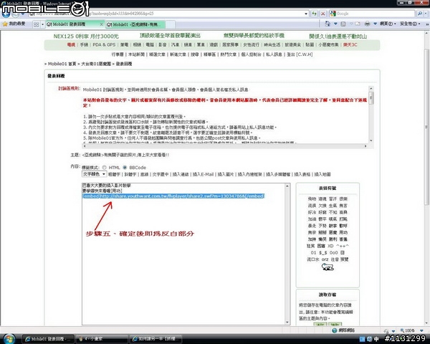
Task: Open the Home button dropdown arrow
Action: pyautogui.click(x=335, y=24)
